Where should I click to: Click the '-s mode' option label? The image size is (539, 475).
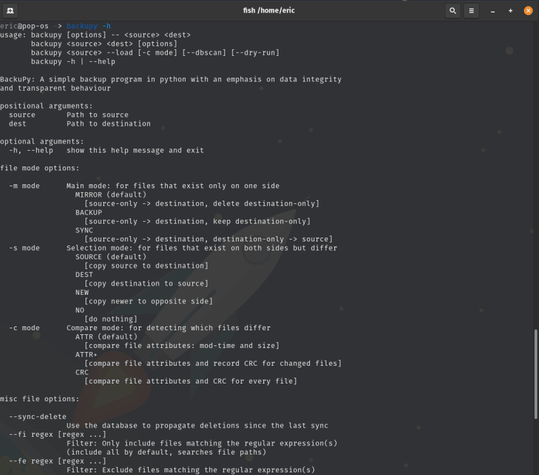(x=24, y=248)
